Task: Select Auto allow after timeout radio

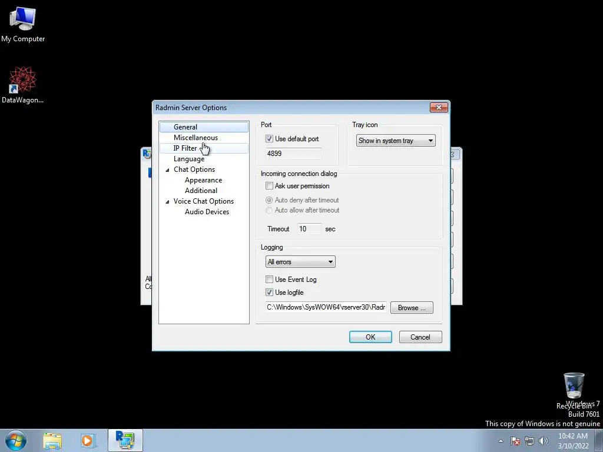Action: point(269,210)
